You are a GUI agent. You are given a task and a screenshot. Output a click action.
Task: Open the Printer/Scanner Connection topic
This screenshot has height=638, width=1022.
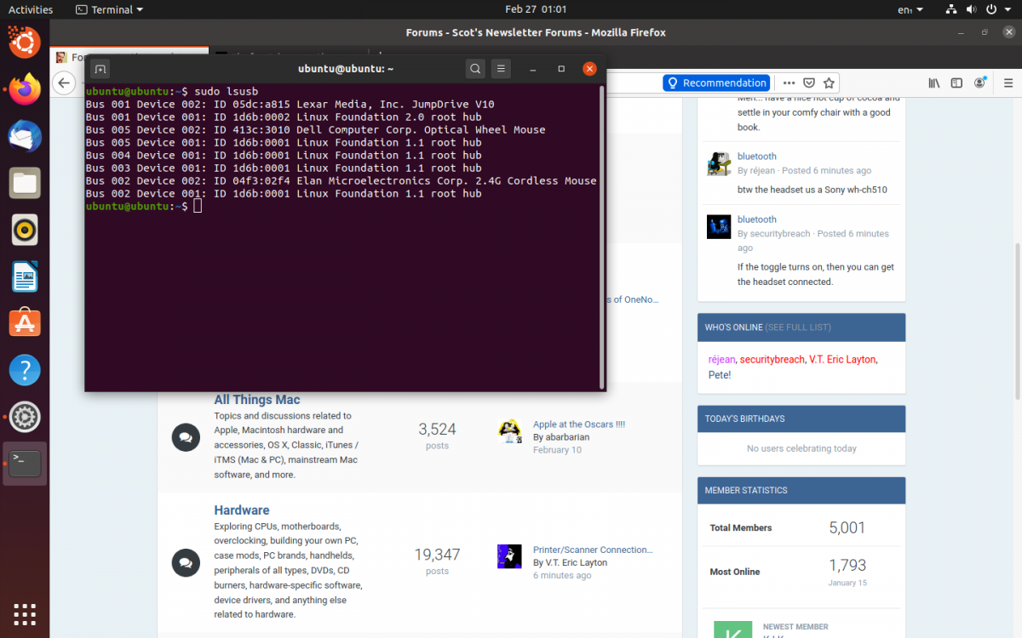[x=593, y=550]
